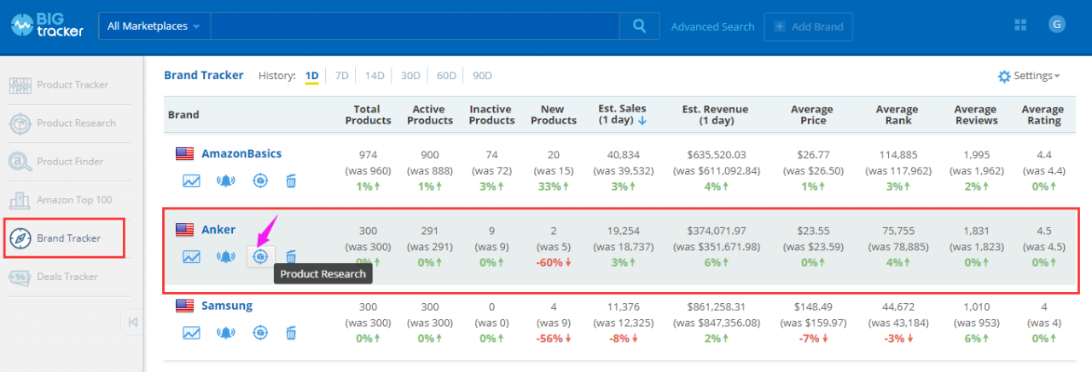Click the Brand Tracker page title
Screen dimensions: 1092x372
(x=204, y=76)
